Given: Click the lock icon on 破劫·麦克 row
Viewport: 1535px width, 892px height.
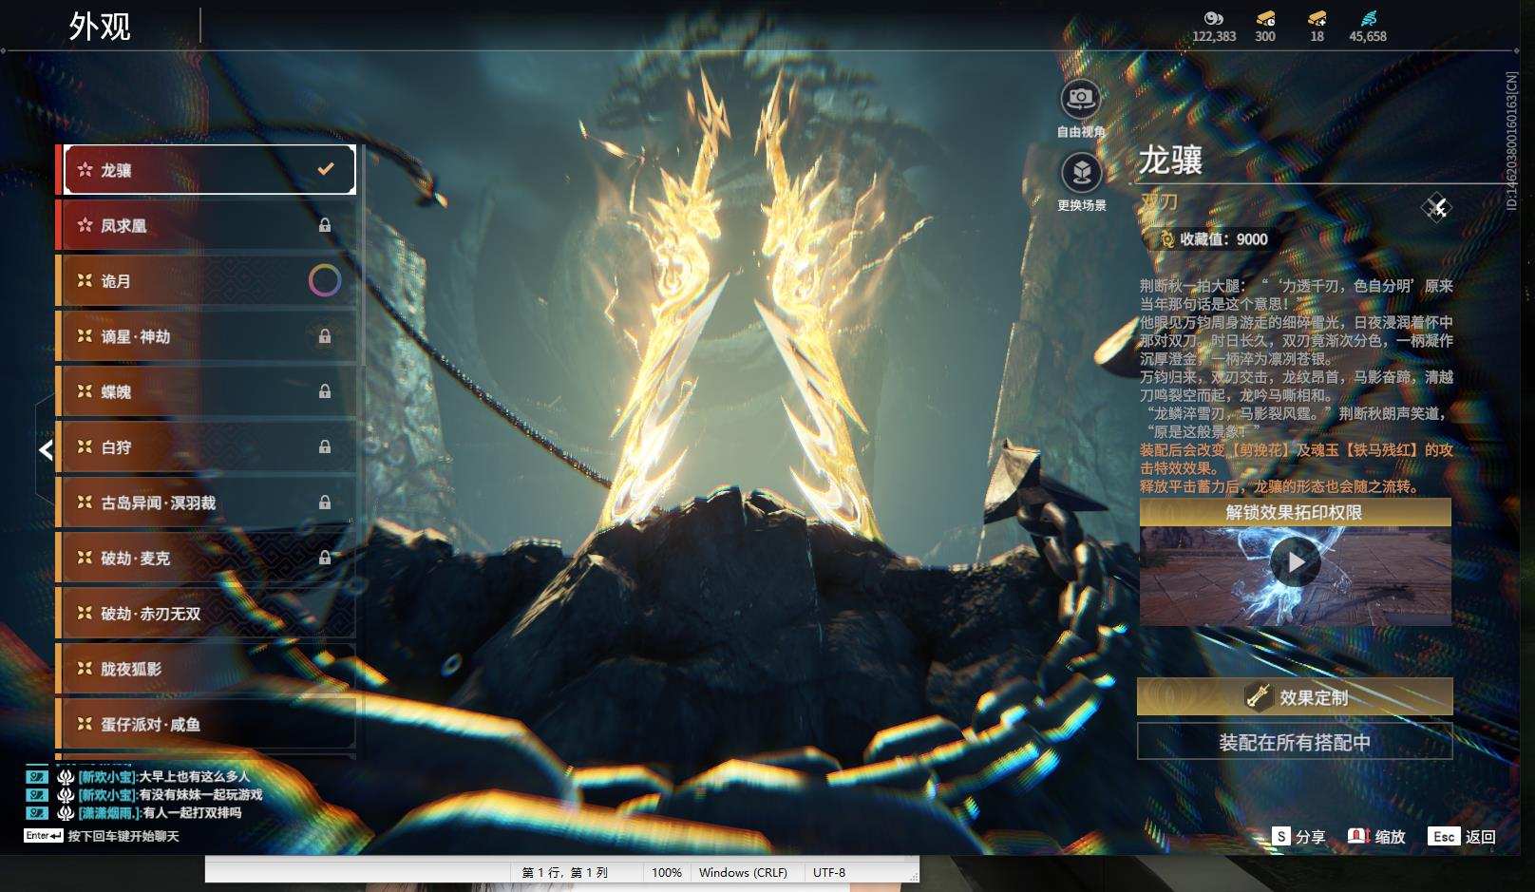Looking at the screenshot, I should tap(325, 558).
